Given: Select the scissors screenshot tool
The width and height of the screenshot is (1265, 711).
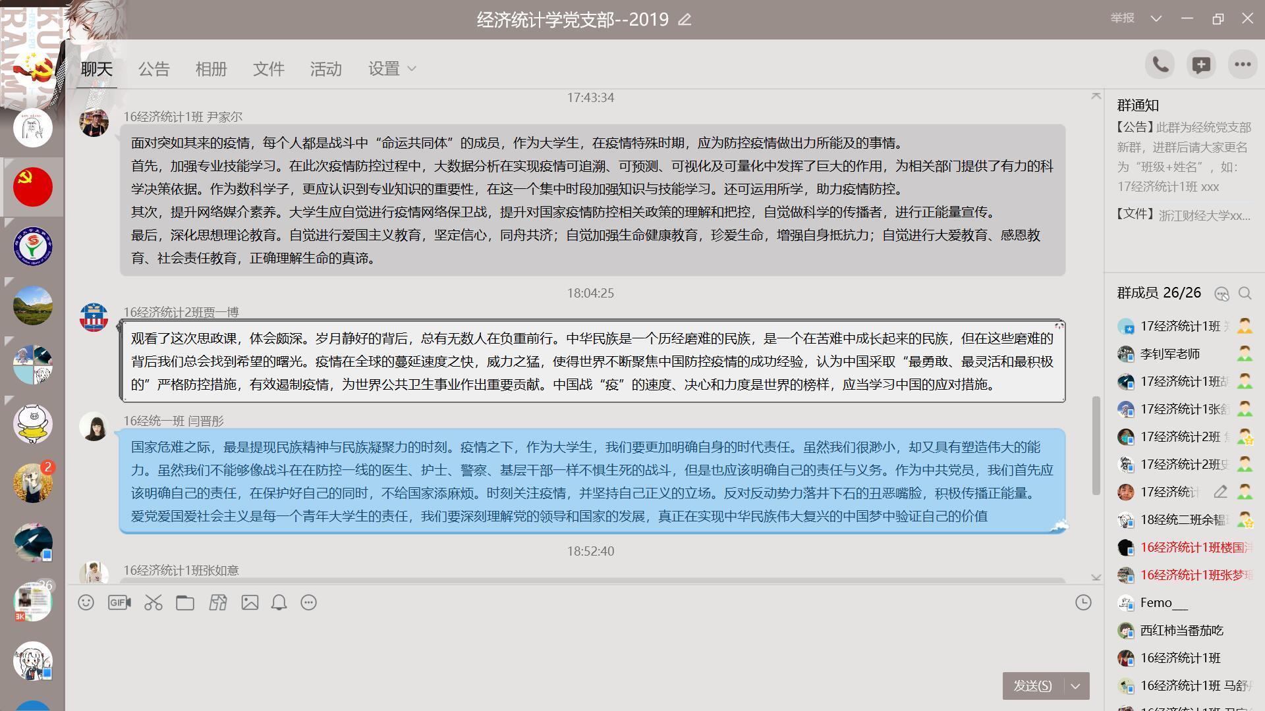Looking at the screenshot, I should coord(154,602).
